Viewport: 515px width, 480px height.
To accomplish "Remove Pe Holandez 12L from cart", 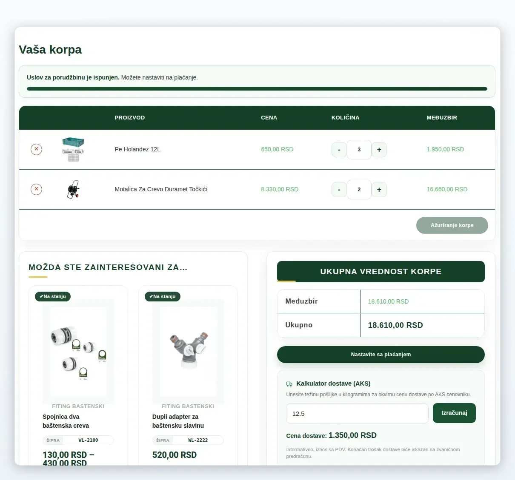I will [37, 149].
